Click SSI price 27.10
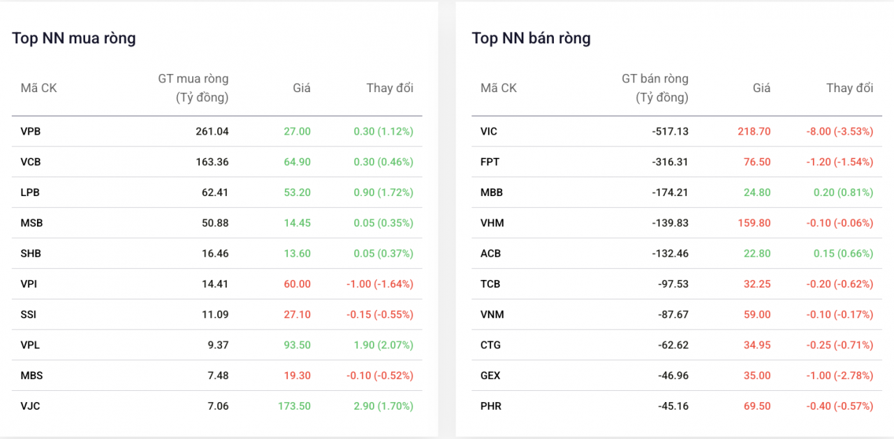The width and height of the screenshot is (894, 439). pos(297,315)
